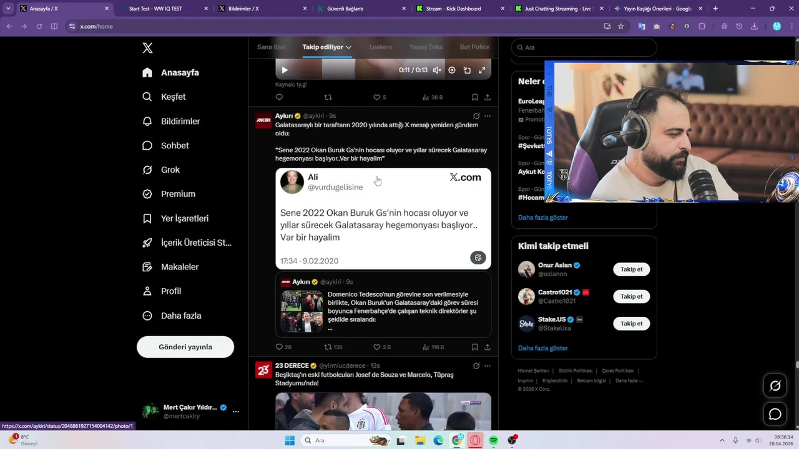Open Windows Start menu

290,440
